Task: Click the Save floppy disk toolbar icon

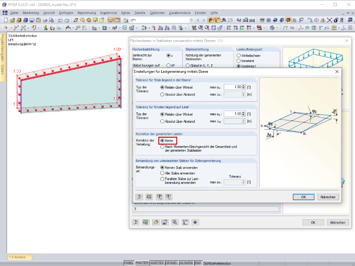Action: 32,20
